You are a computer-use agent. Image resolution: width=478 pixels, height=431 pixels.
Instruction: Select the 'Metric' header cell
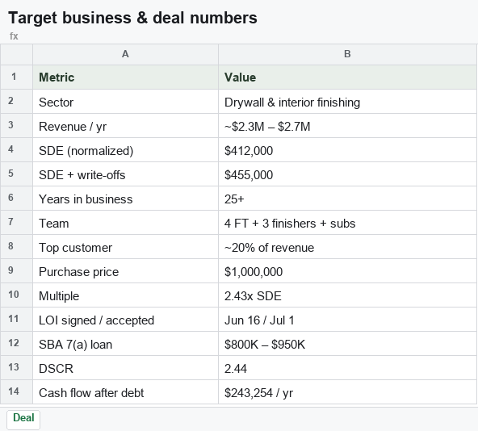coord(126,77)
